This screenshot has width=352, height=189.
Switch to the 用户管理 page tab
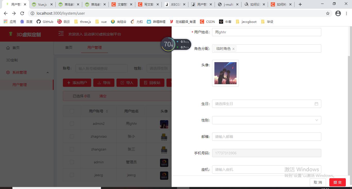tap(95, 48)
